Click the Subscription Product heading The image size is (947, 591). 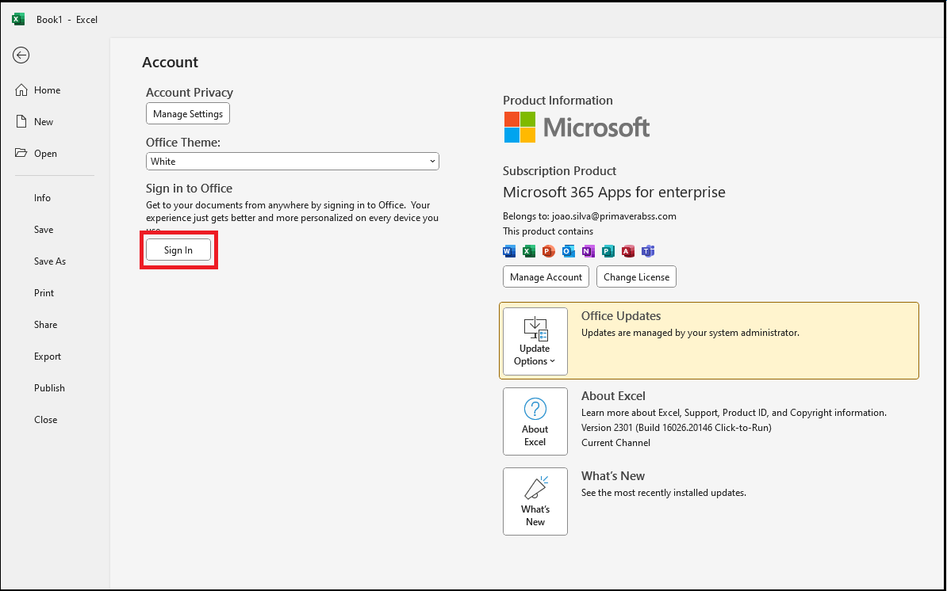[559, 170]
